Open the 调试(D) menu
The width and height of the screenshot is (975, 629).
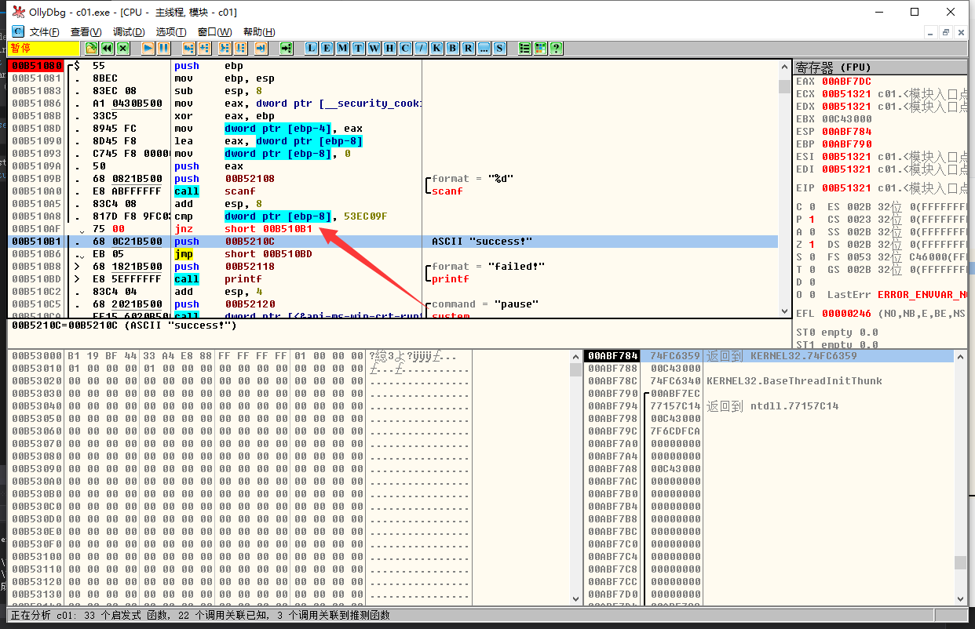click(129, 32)
